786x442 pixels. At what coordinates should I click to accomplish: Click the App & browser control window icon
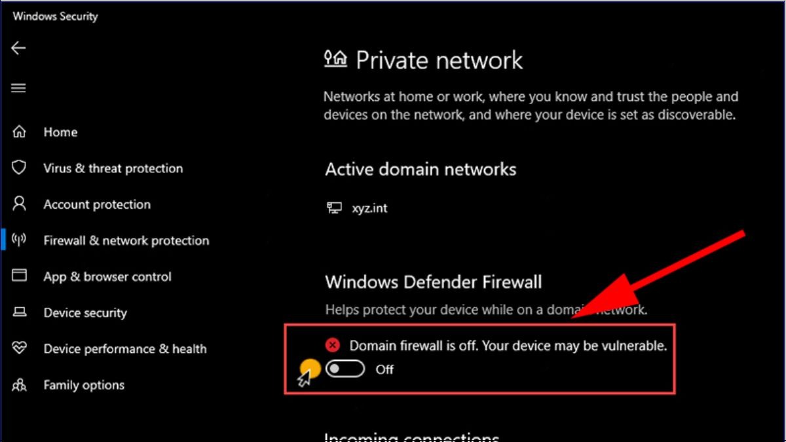pos(19,276)
